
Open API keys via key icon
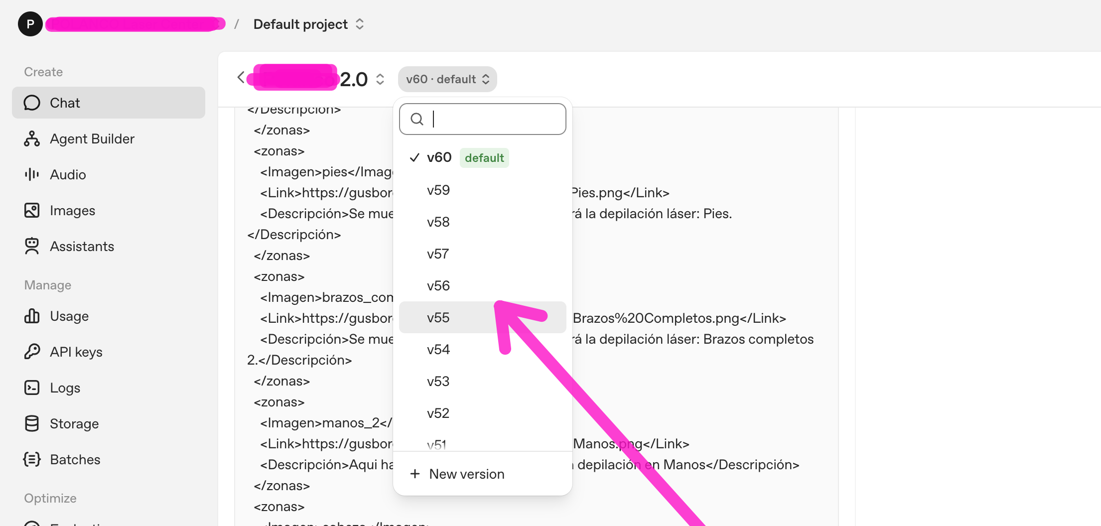click(32, 352)
